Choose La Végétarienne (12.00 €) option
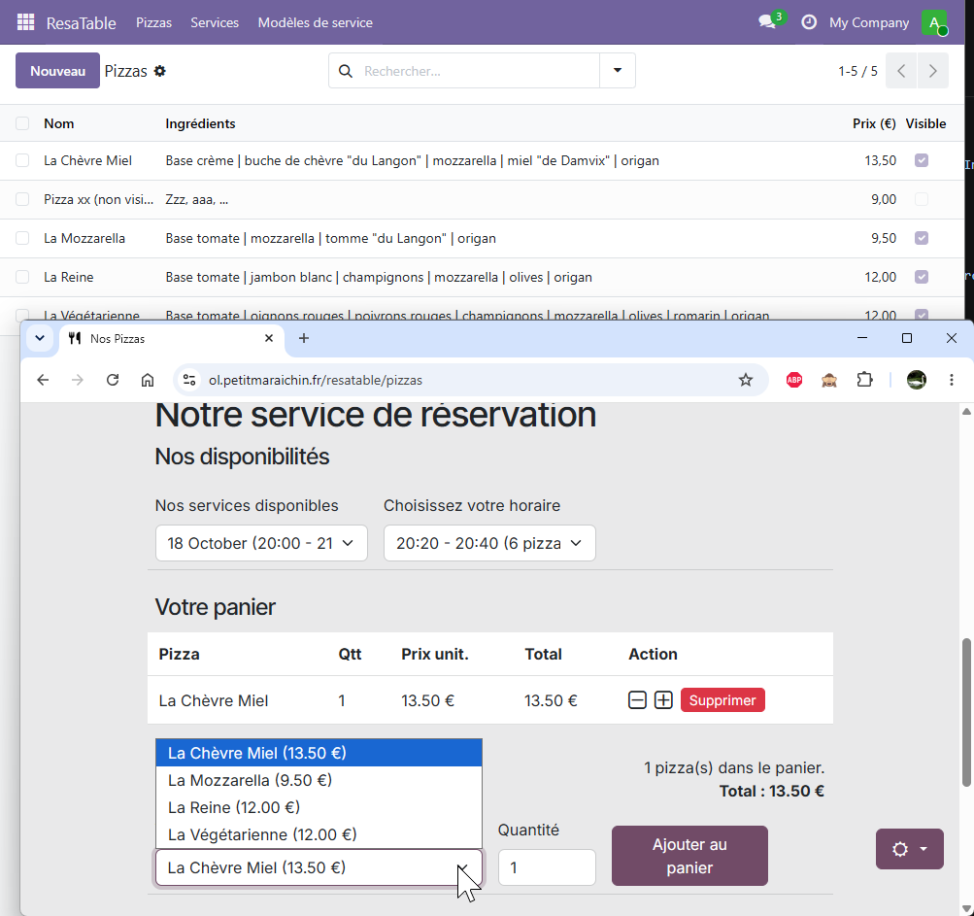Image resolution: width=974 pixels, height=916 pixels. pos(319,834)
